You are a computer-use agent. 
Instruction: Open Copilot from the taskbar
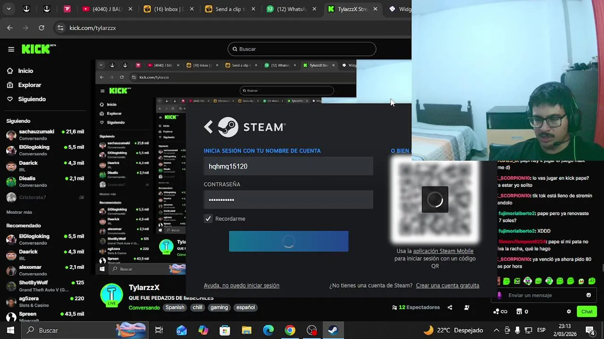(203, 330)
